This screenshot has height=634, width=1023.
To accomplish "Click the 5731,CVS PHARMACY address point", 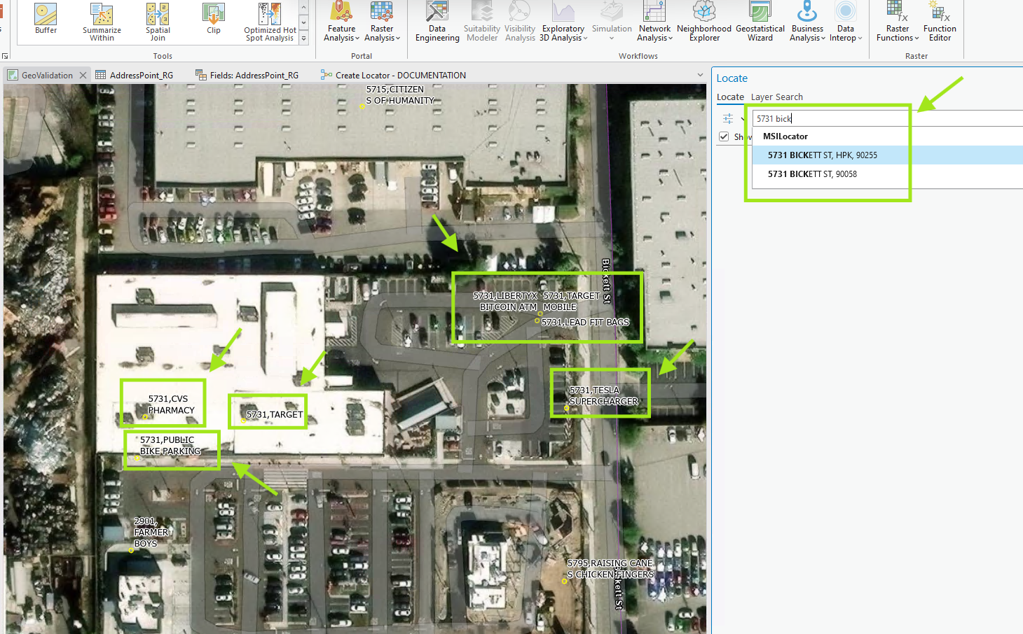I will pyautogui.click(x=145, y=417).
